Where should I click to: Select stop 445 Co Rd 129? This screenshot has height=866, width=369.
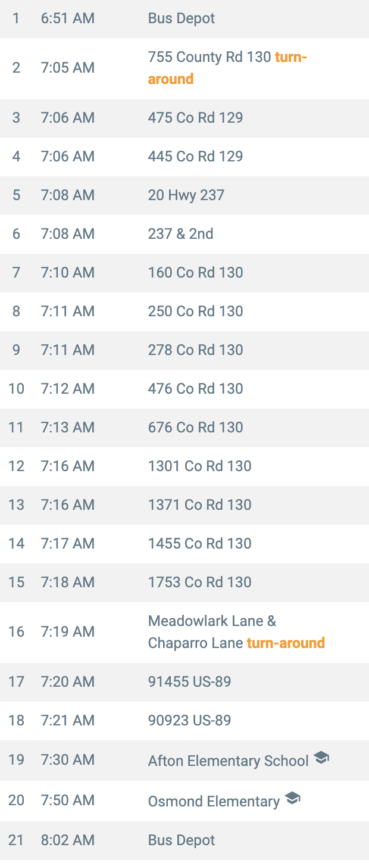(x=195, y=156)
